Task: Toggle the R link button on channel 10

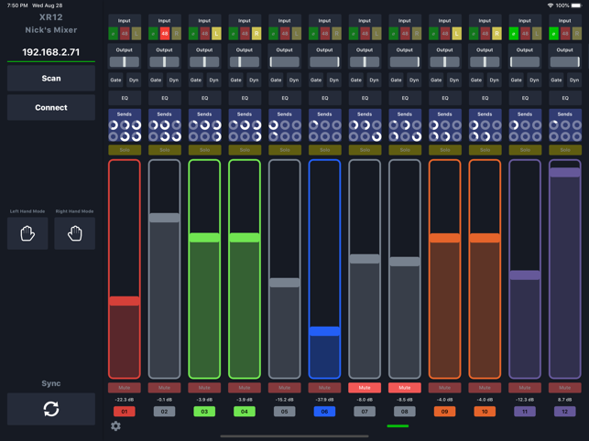Action: pyautogui.click(x=496, y=34)
